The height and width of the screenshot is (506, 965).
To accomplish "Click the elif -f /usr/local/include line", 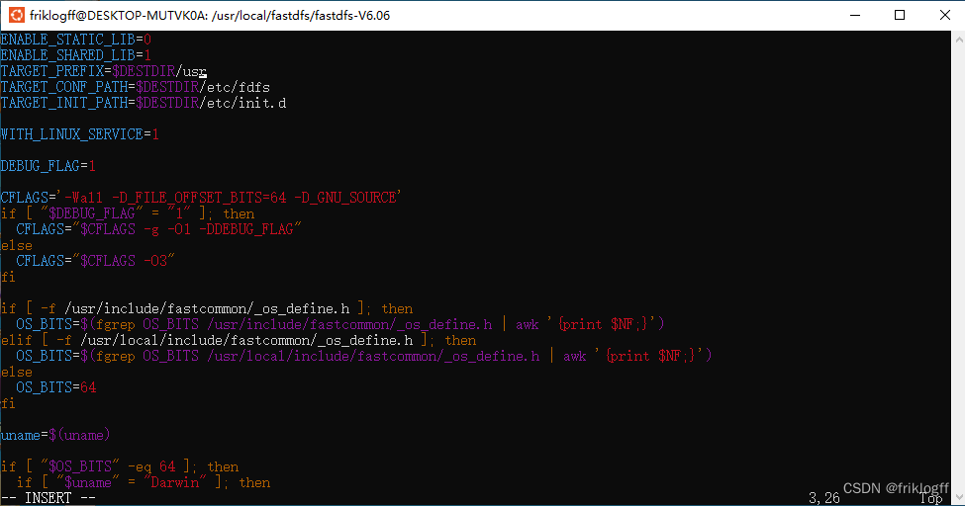I will [239, 340].
